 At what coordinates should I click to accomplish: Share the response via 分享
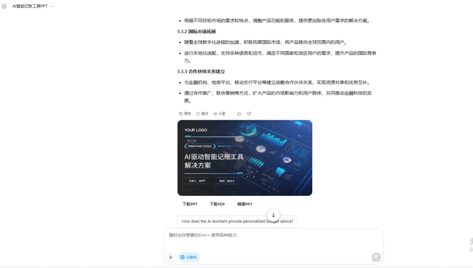tap(219, 114)
